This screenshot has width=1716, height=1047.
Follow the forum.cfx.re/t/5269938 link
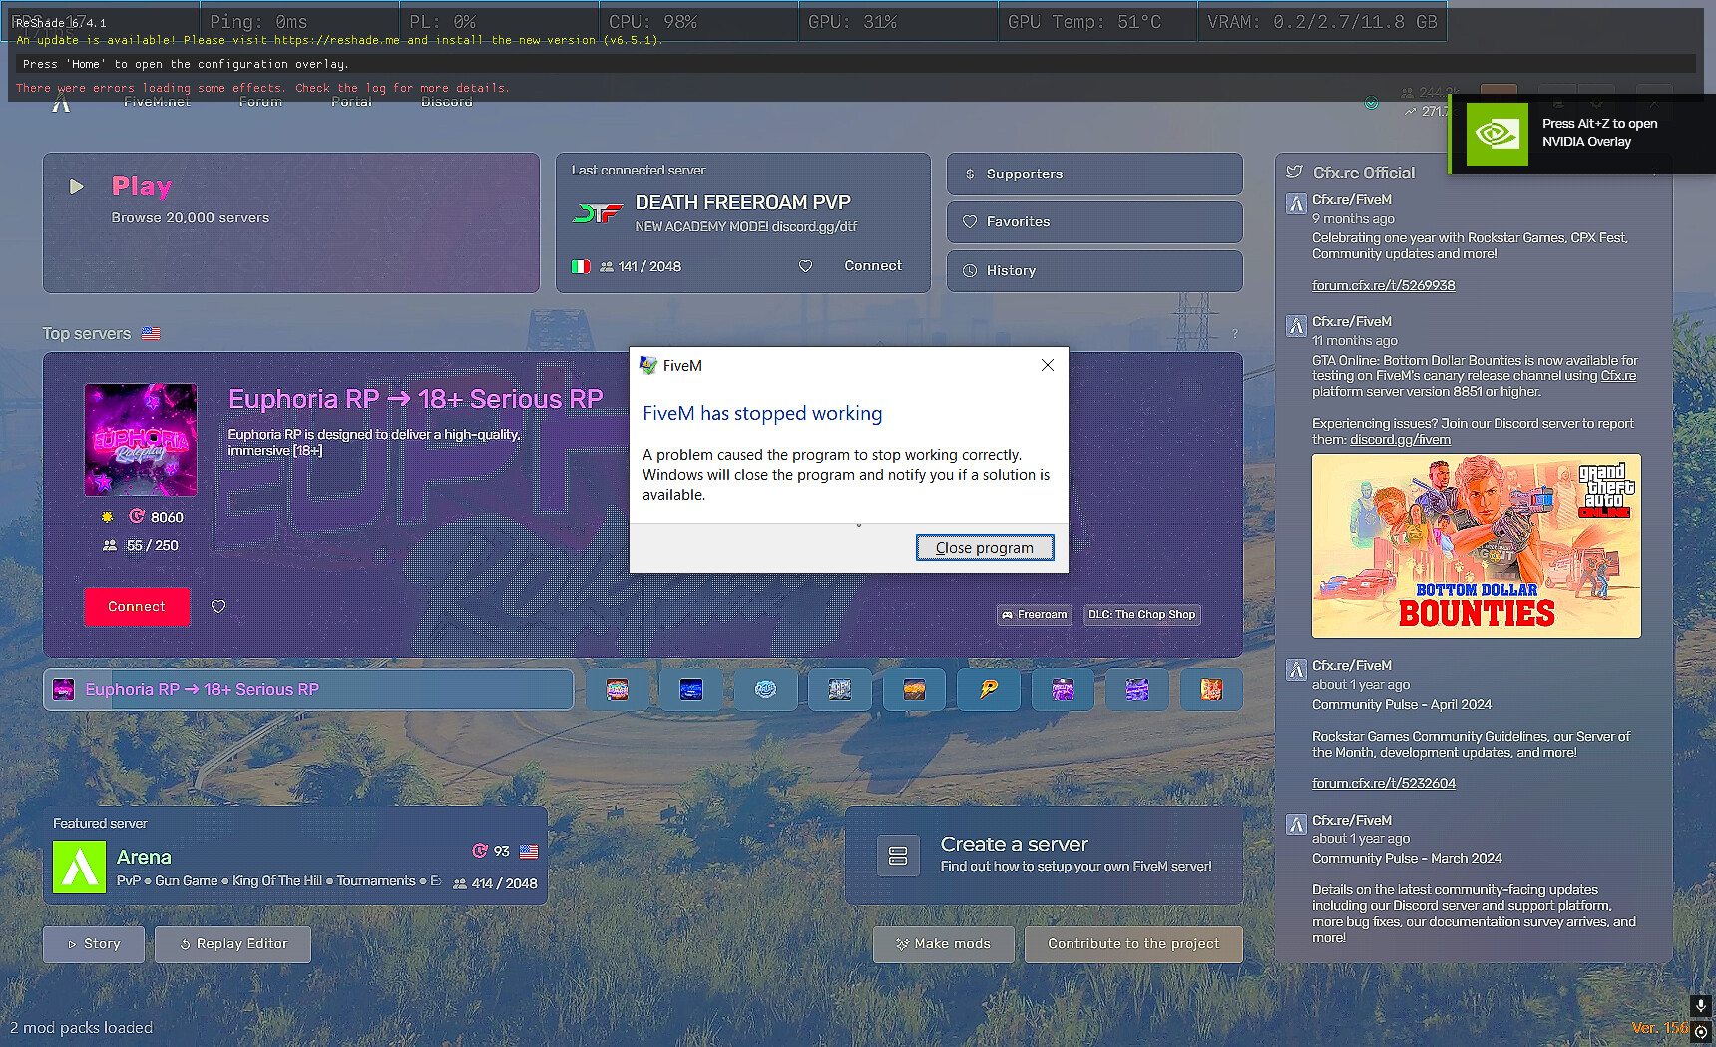tap(1383, 285)
